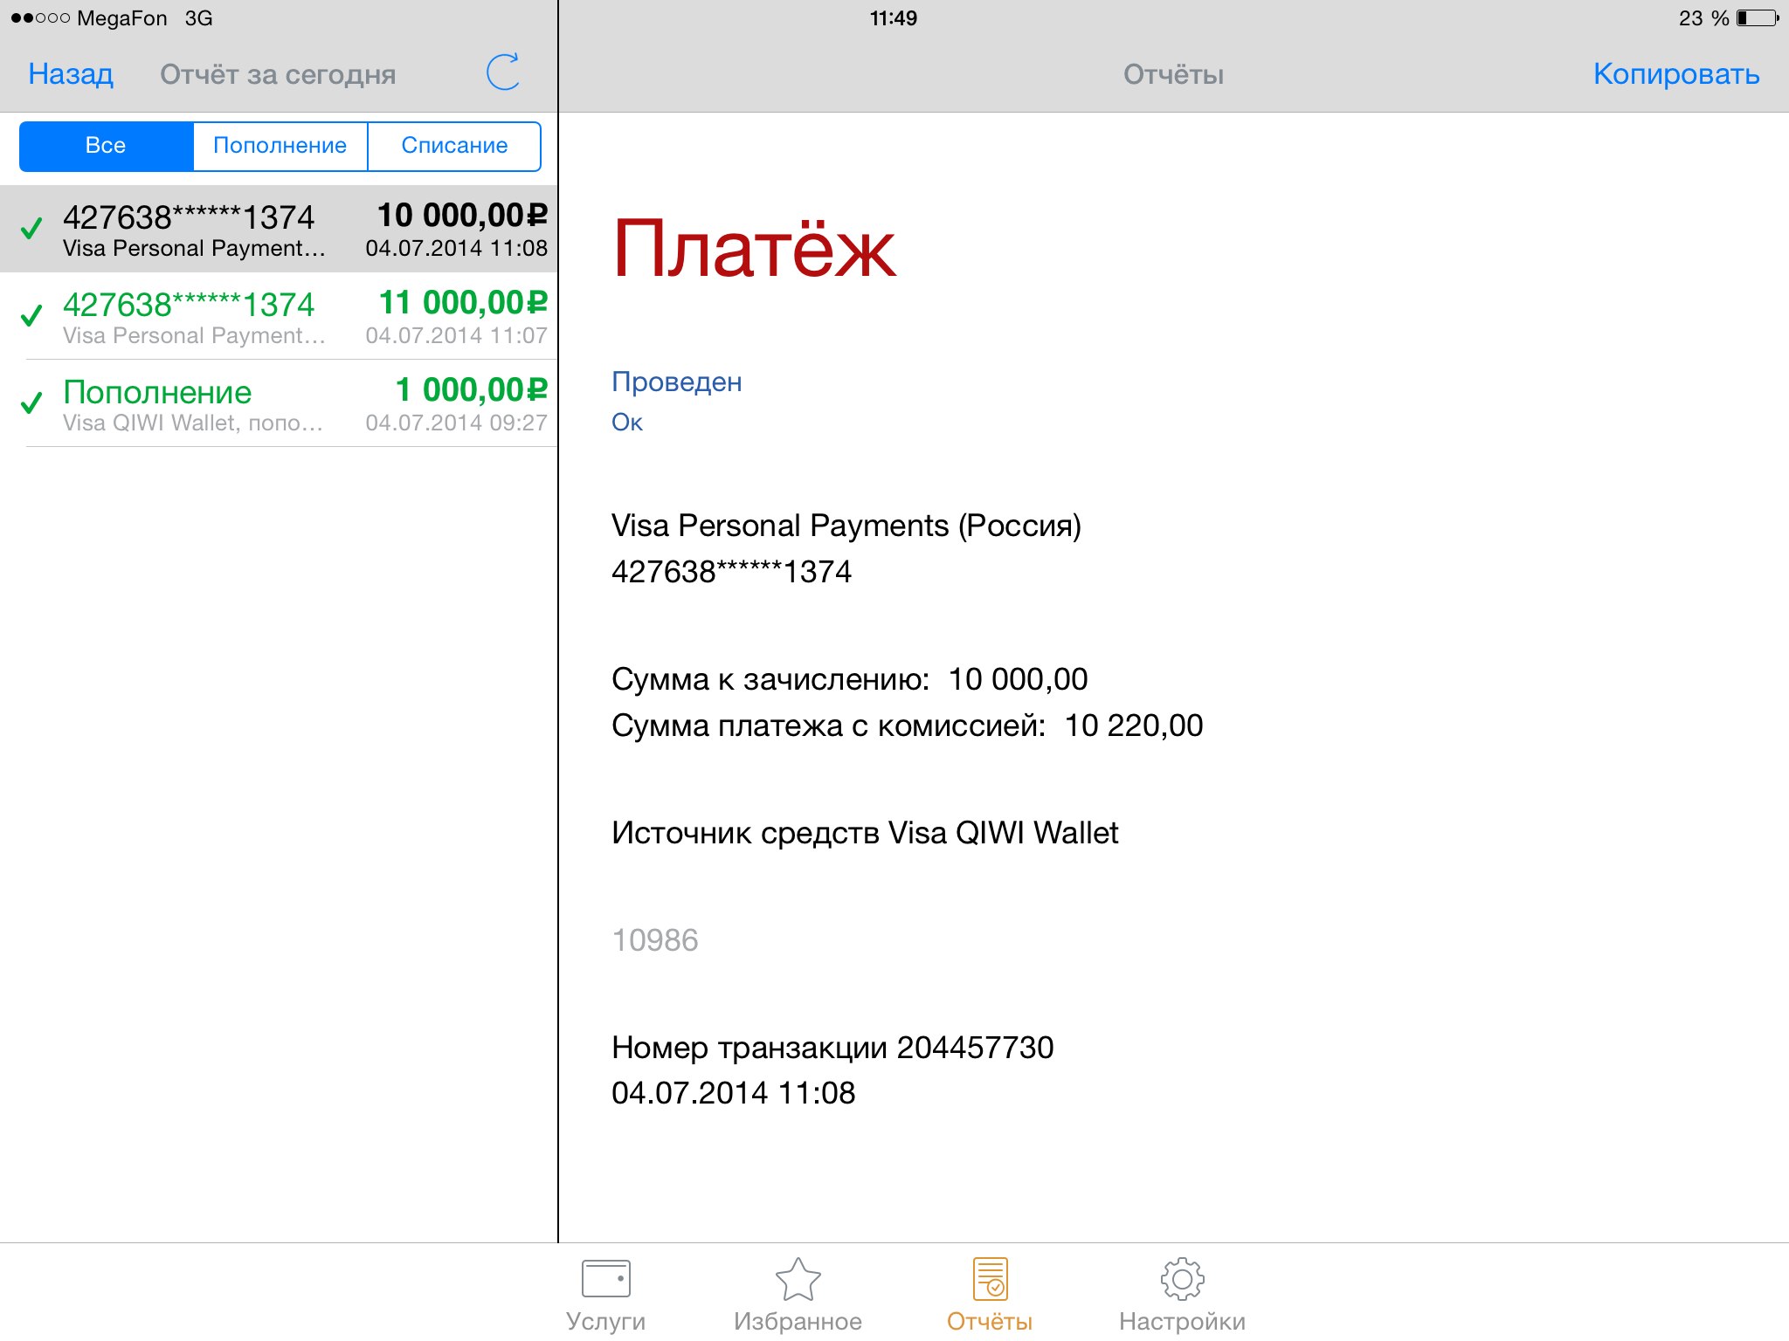The image size is (1789, 1341).
Task: Tap green checkmark of 11 000,00 payment
Action: pos(31,315)
